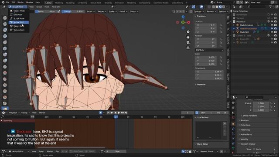Choose Object Mode from the mode dropdown
The height and width of the screenshot is (157, 279).
[x=19, y=11]
